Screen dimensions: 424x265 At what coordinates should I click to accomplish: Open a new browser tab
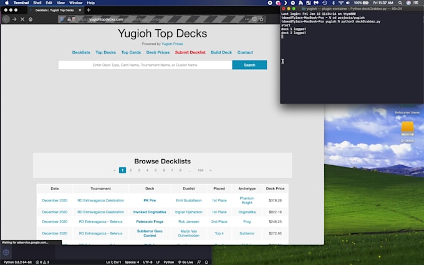coord(89,10)
